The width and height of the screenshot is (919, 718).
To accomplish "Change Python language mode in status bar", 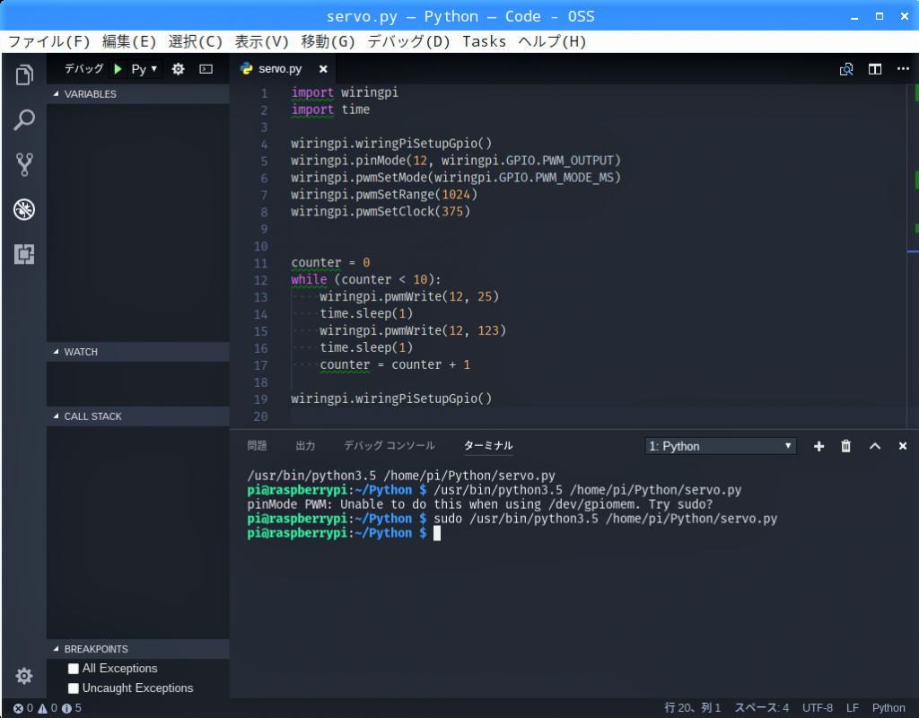I will click(888, 708).
